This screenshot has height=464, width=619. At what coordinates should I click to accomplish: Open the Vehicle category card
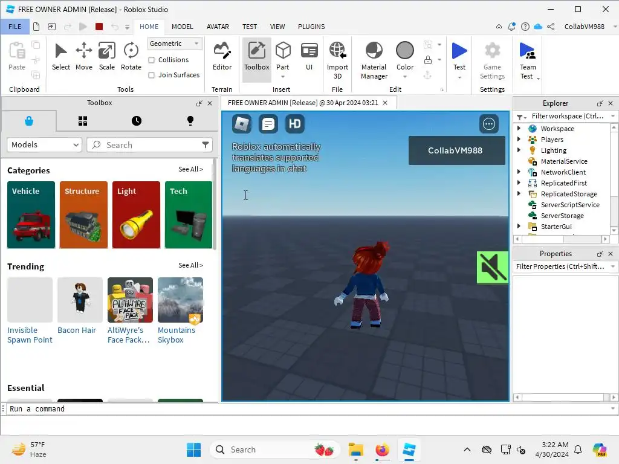pyautogui.click(x=31, y=214)
